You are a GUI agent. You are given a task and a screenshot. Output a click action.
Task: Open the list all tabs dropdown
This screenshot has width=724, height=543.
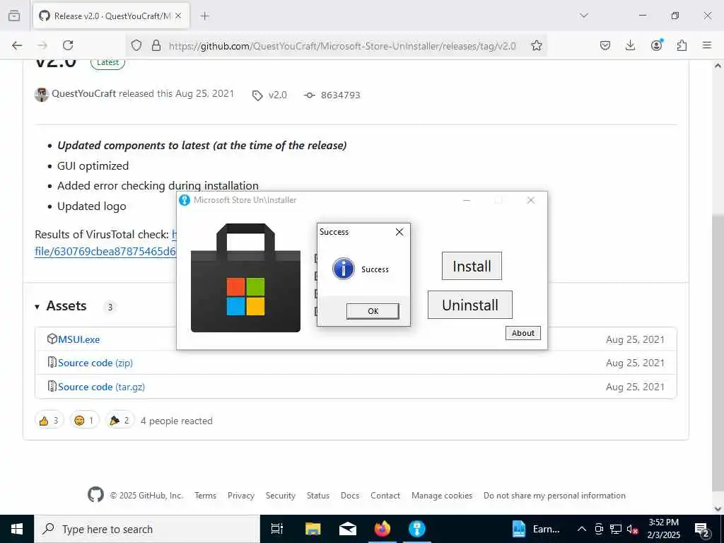click(x=583, y=16)
